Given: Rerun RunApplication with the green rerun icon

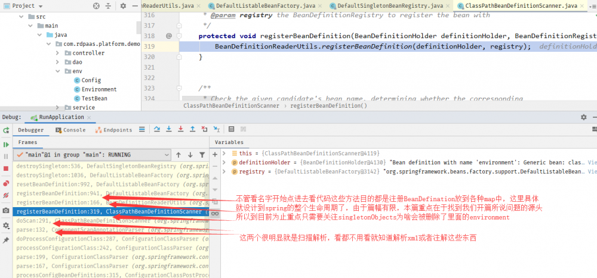Looking at the screenshot, I should coord(6,130).
